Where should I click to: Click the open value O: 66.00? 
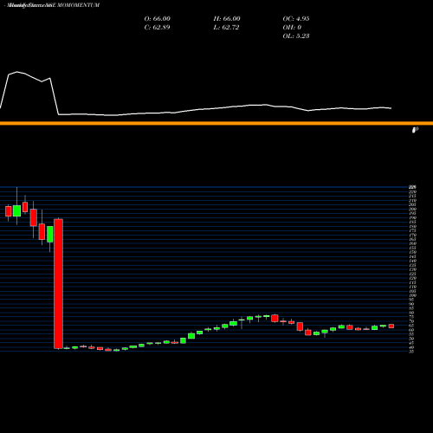(x=158, y=19)
